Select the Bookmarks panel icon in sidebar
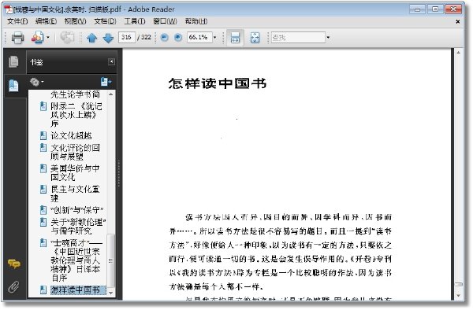473x310 pixels. tap(13, 86)
